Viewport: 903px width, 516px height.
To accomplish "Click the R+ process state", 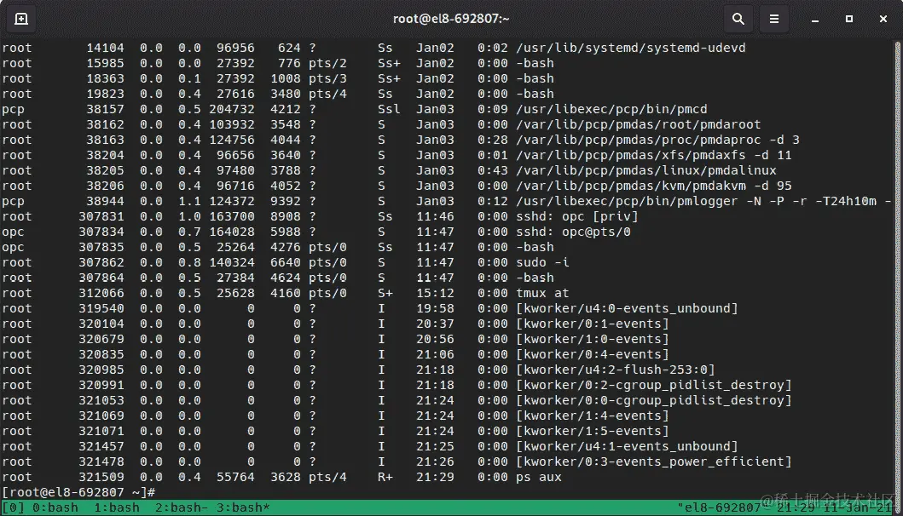I will click(x=385, y=477).
